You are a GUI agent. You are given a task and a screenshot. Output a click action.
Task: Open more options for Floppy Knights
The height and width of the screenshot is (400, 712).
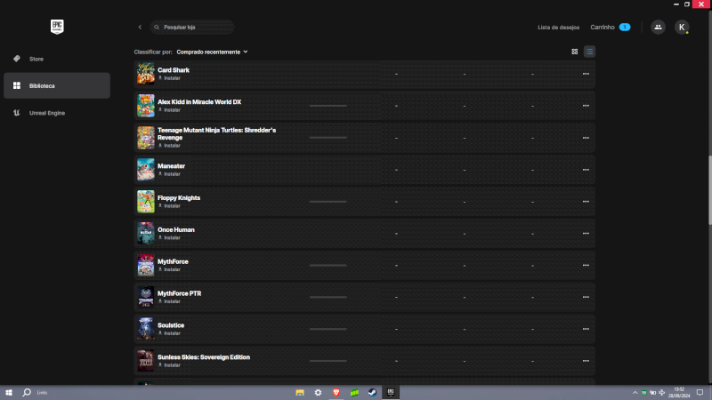pyautogui.click(x=586, y=202)
